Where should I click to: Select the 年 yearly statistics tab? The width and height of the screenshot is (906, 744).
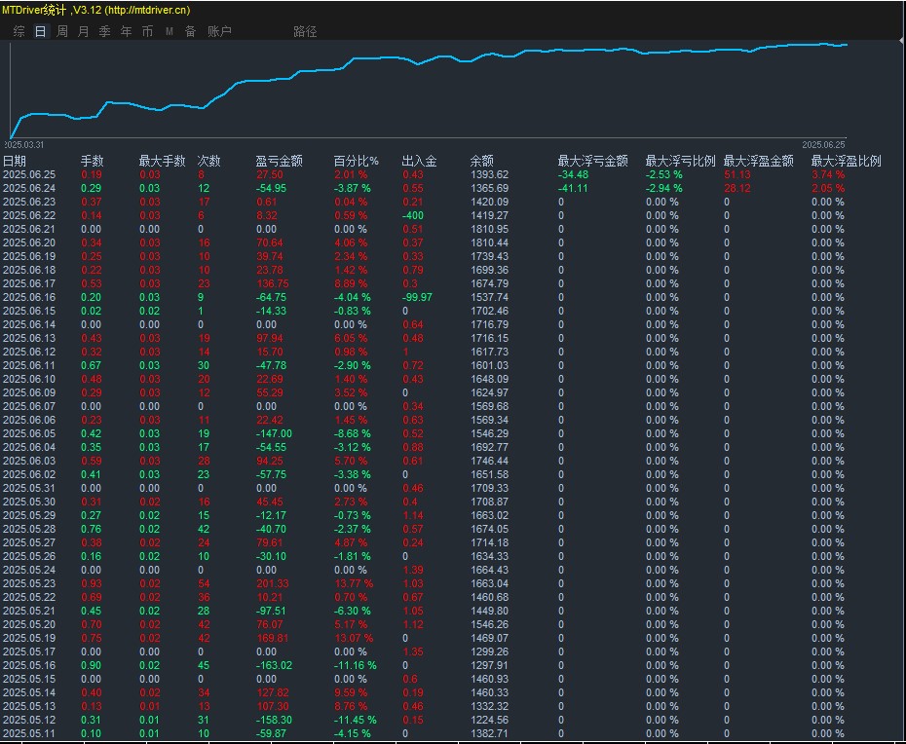tap(126, 31)
